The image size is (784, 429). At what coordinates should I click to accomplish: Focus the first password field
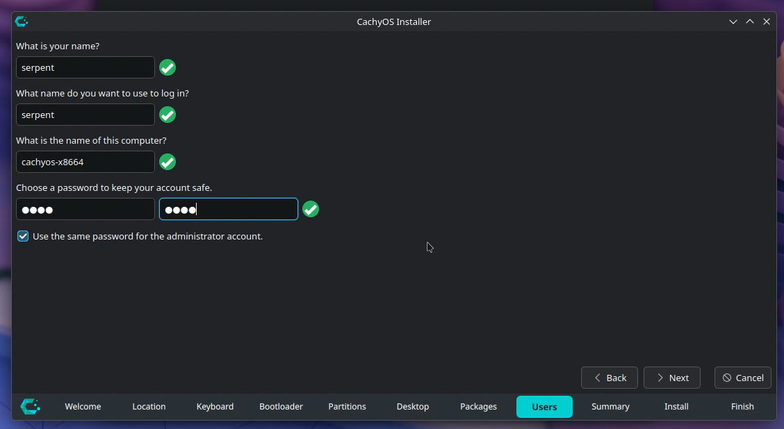click(85, 209)
